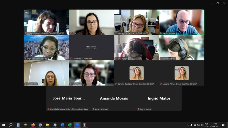This screenshot has width=228, height=128.
Task: Select the Amanda Morais participant tile
Action: tap(114, 98)
